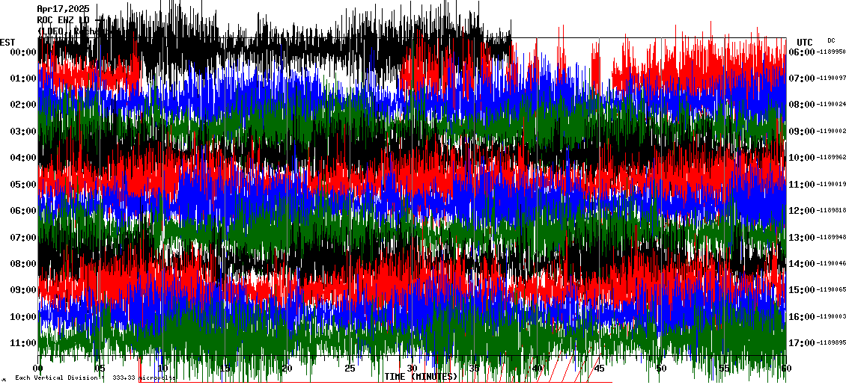Select the UTC time zone header

click(805, 42)
